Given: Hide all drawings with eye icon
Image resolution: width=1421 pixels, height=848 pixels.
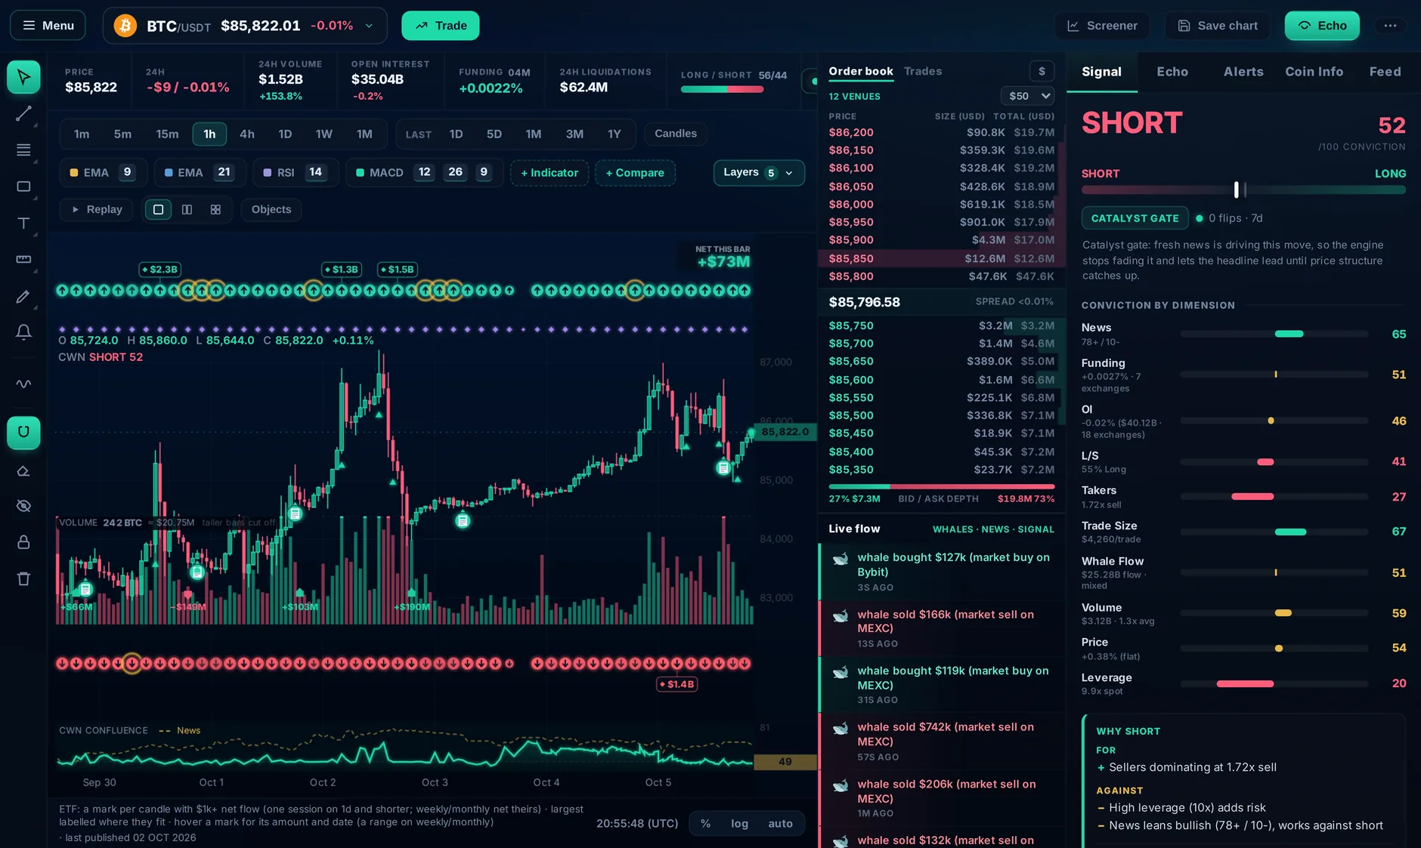Looking at the screenshot, I should (23, 506).
